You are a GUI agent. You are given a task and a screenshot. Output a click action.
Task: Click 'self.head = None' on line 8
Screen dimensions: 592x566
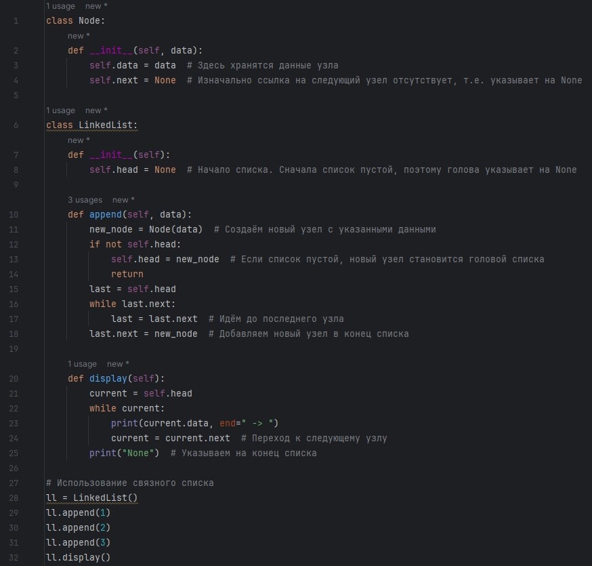(x=133, y=170)
